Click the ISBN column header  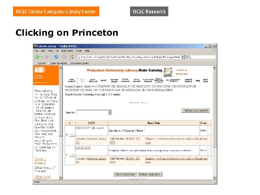tap(91, 123)
